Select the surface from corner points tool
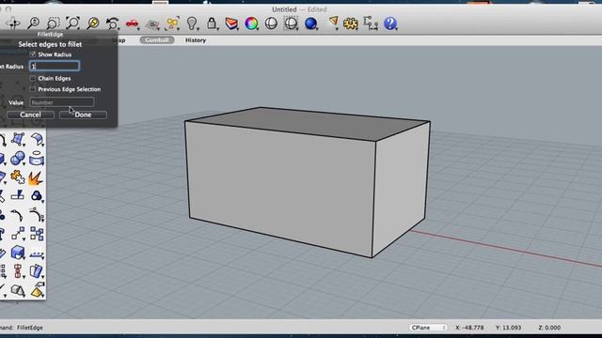 18,140
